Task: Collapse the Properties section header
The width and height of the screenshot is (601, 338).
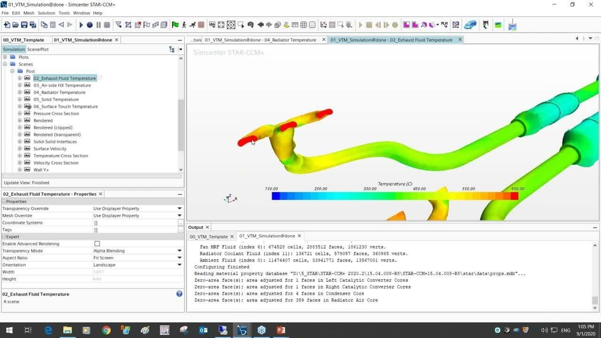Action: click(x=4, y=201)
